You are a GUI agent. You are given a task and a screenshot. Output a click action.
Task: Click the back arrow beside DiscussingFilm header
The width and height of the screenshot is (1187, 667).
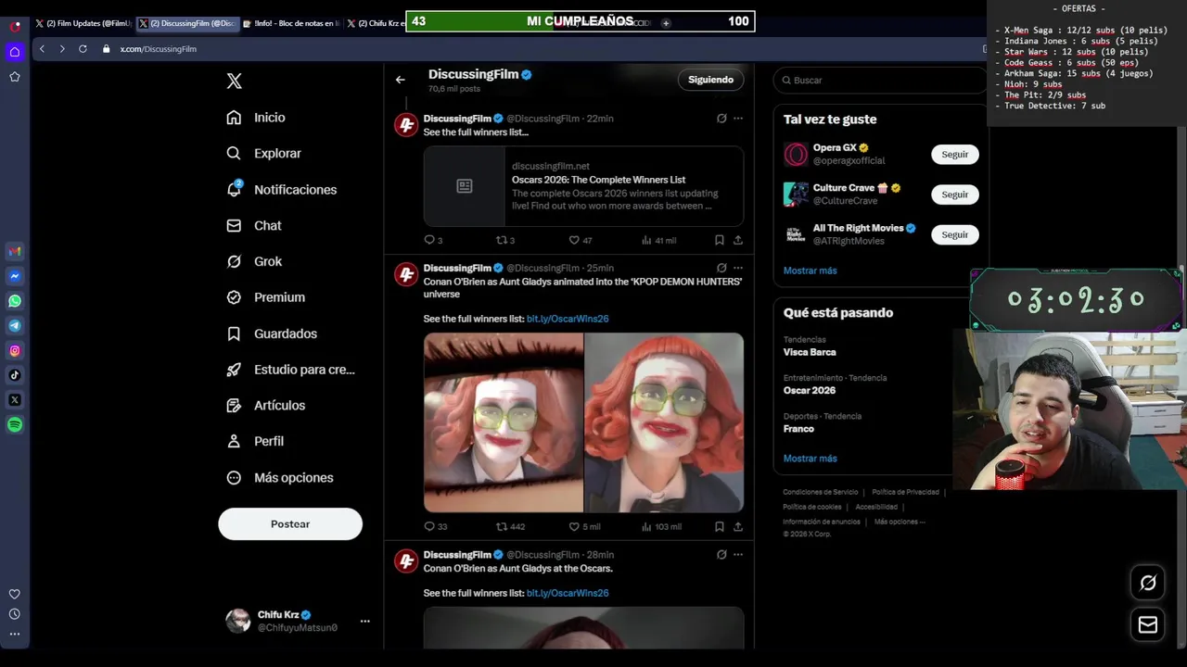(401, 80)
